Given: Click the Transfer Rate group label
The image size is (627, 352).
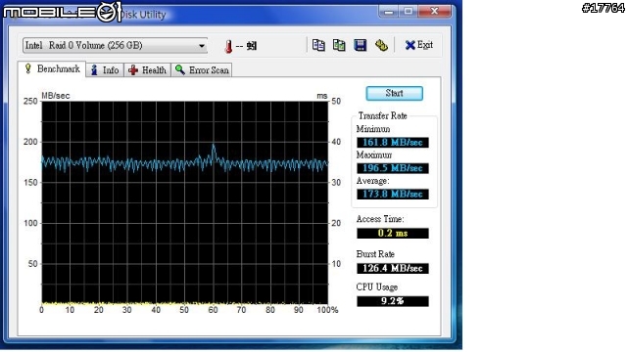Looking at the screenshot, I should [383, 115].
